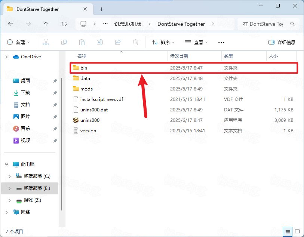Click the Rename icon in toolbar
This screenshot has width=304, height=237.
pyautogui.click(x=100, y=42)
